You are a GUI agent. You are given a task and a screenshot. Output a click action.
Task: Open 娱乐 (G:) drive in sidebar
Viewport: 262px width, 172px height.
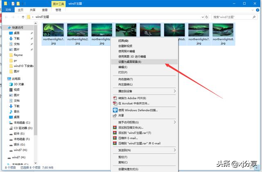click(x=17, y=145)
